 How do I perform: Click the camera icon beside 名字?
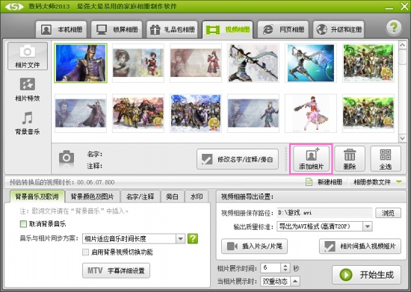tap(67, 158)
